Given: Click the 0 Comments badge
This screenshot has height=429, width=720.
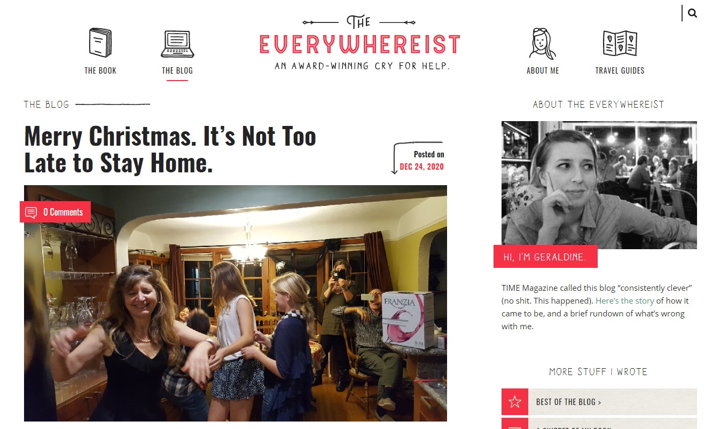Looking at the screenshot, I should point(55,212).
